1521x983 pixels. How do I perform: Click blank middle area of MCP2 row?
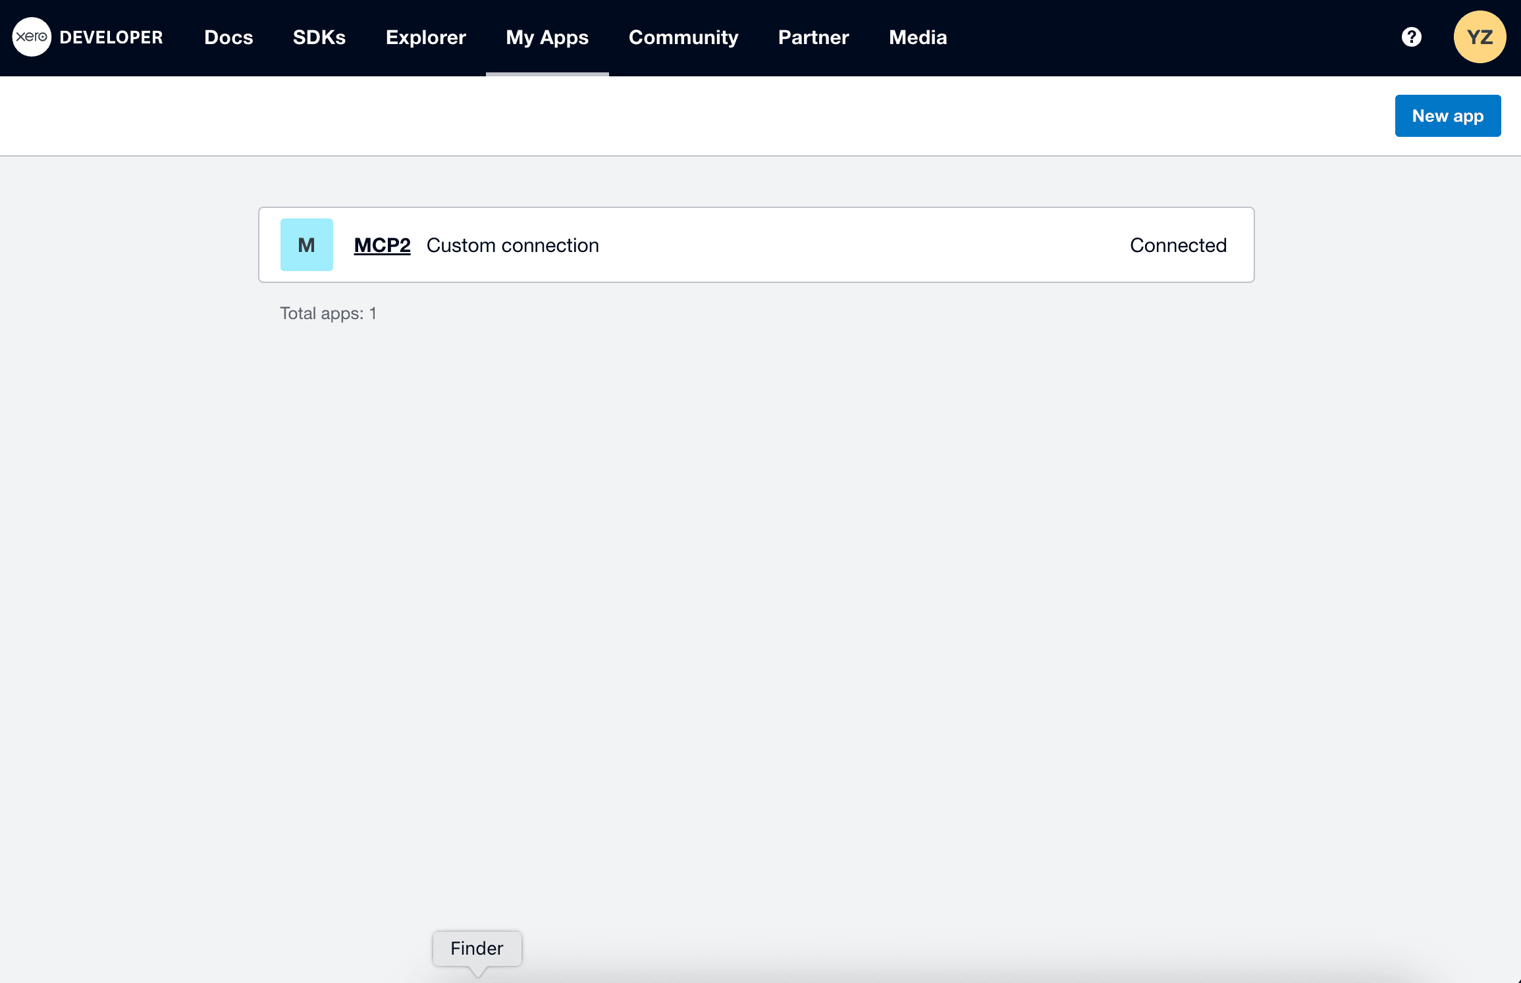(856, 245)
